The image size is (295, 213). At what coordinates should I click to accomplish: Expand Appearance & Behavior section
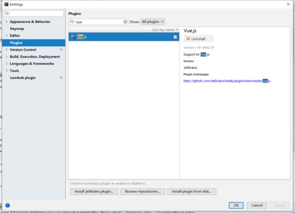point(7,22)
